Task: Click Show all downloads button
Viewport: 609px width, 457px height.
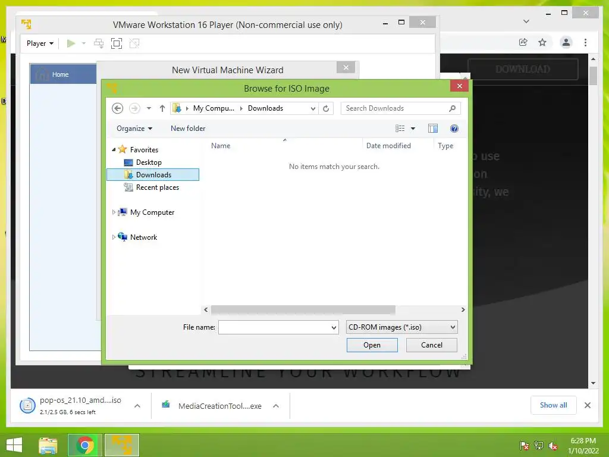Action: tap(554, 405)
